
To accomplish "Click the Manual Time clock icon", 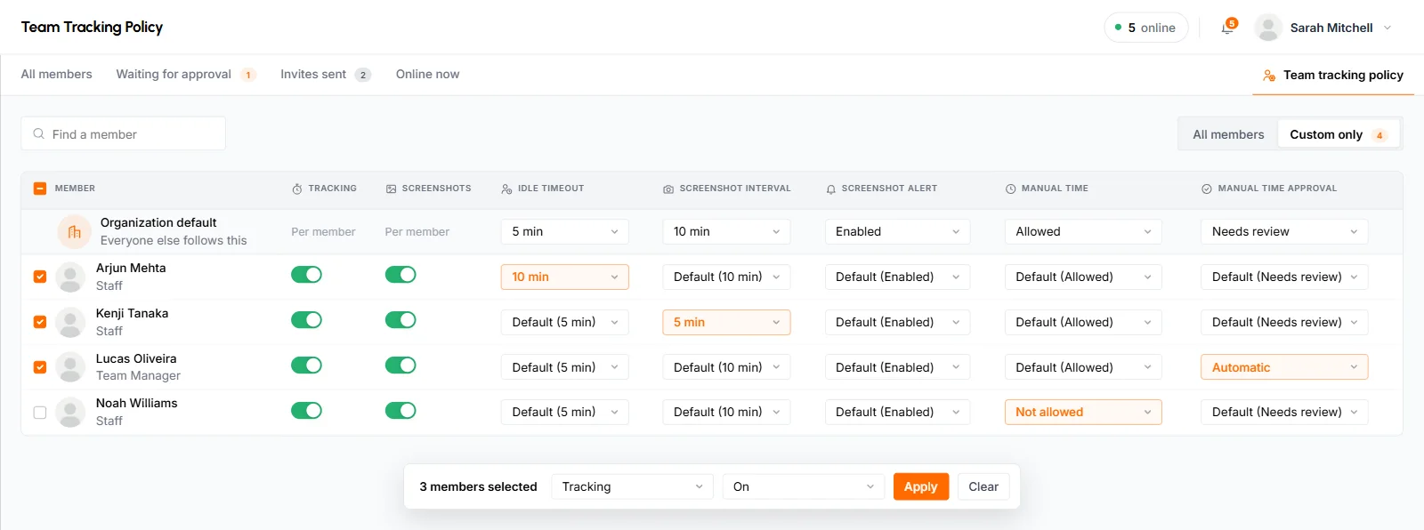I will [x=1011, y=189].
